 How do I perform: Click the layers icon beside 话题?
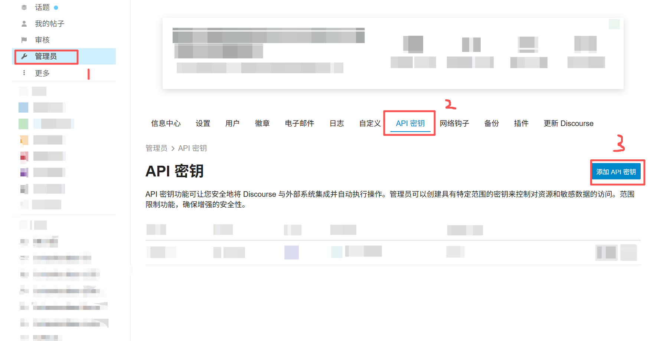(24, 7)
